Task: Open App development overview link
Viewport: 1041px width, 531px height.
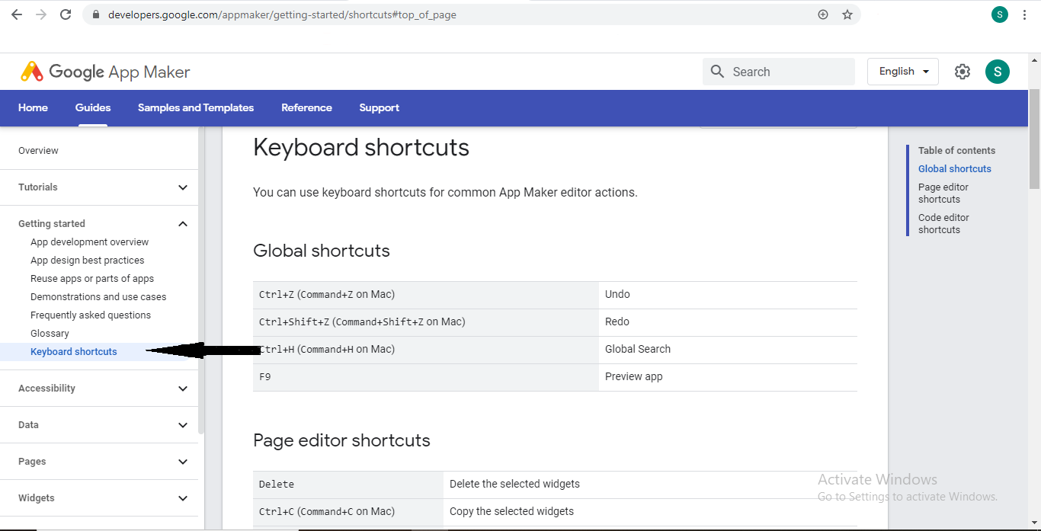Action: coord(90,242)
